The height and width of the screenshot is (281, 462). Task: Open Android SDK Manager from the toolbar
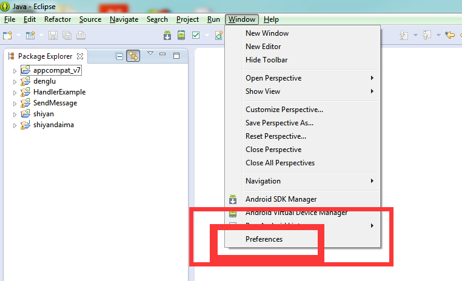pos(167,35)
